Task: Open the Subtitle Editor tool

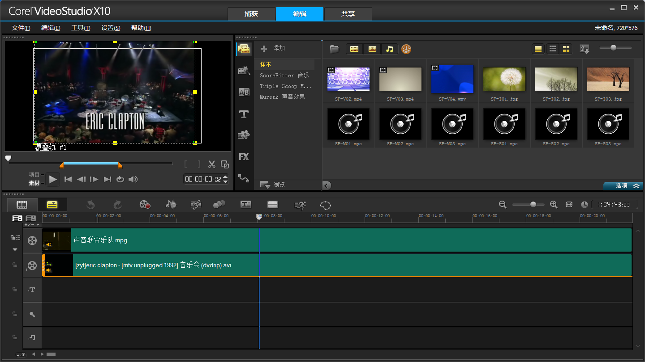Action: pyautogui.click(x=246, y=205)
